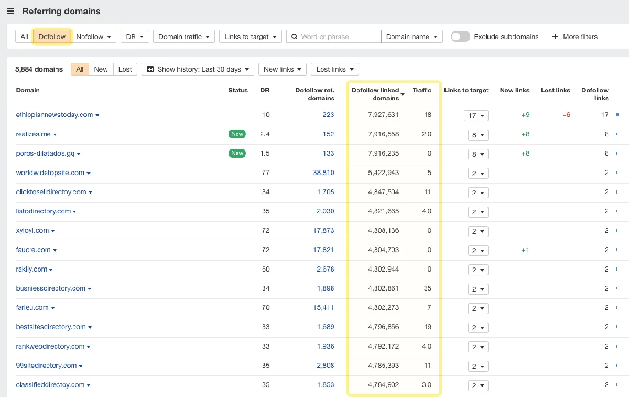Image resolution: width=629 pixels, height=397 pixels.
Task: Sort by the New links column header
Action: point(515,90)
